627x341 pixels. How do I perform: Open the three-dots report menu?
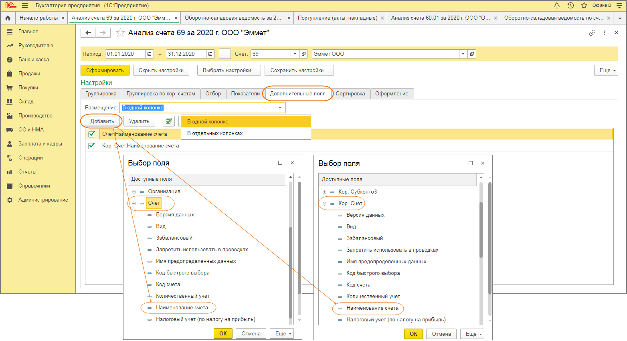(x=605, y=33)
